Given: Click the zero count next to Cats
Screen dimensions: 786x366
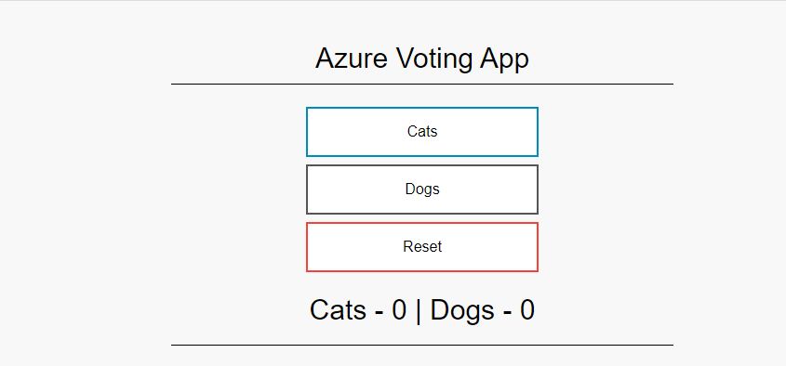Looking at the screenshot, I should pos(399,310).
